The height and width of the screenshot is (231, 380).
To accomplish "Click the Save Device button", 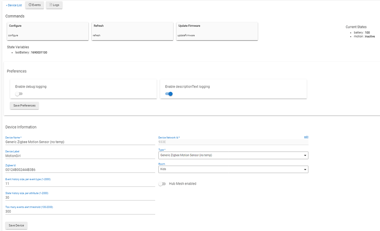I will pos(16,226).
